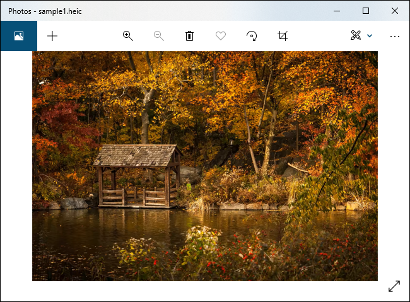This screenshot has height=302, width=410.
Task: Open the See more ellipsis menu
Action: (395, 36)
